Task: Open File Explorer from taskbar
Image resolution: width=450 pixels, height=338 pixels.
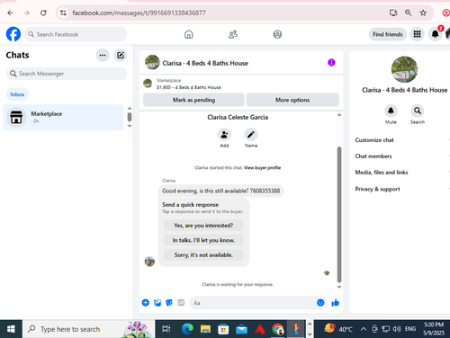Action: pyautogui.click(x=205, y=329)
